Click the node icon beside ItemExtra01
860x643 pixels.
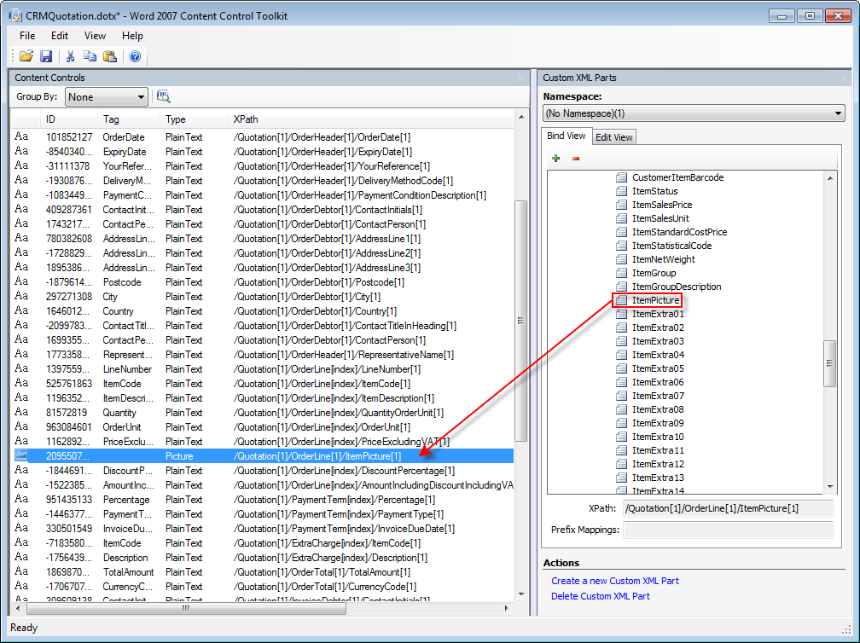(x=621, y=314)
